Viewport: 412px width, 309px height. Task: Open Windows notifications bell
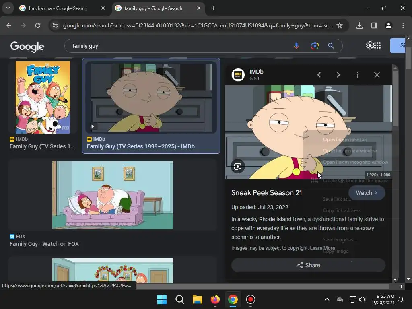(401, 299)
